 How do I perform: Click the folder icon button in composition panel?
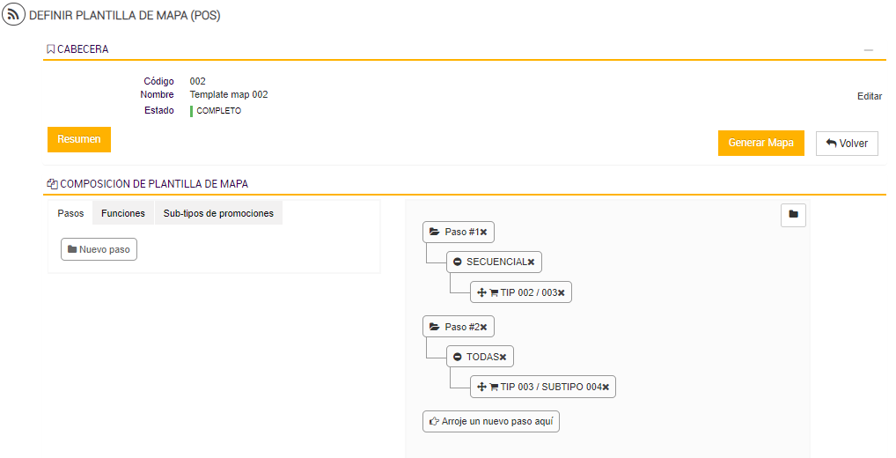tap(793, 215)
